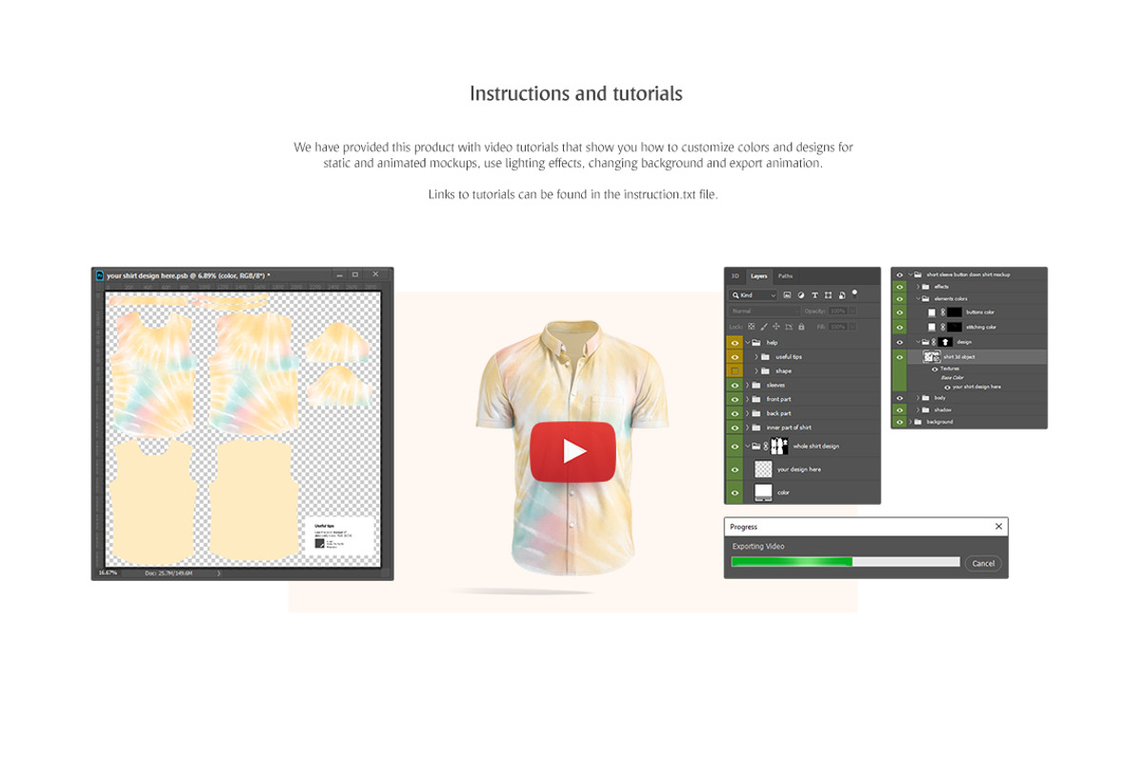1143x762 pixels.
Task: Click the folder icon of back part group
Action: 756,413
